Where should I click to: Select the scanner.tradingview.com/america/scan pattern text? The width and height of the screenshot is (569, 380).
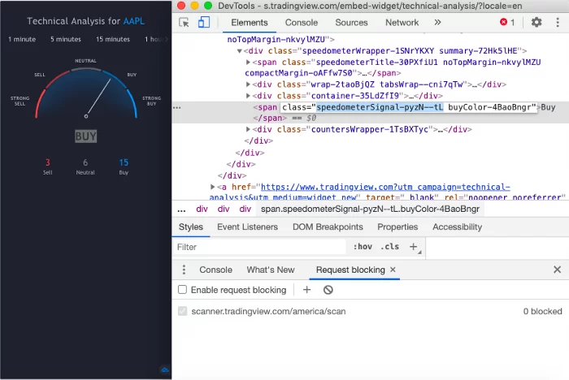click(268, 311)
